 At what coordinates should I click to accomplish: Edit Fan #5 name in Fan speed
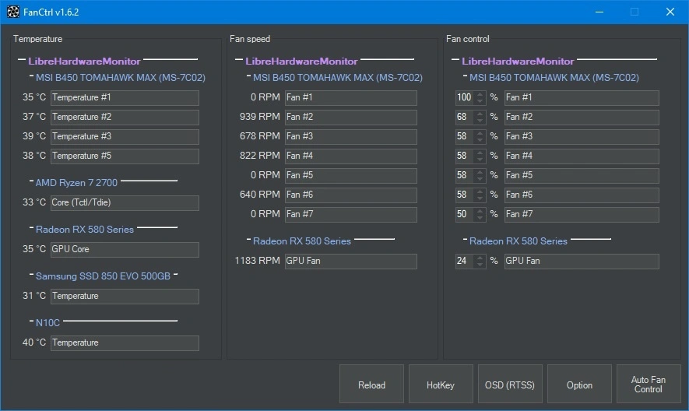point(350,175)
